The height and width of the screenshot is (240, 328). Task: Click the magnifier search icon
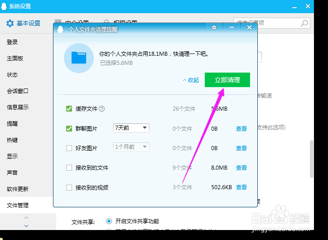click(304, 23)
